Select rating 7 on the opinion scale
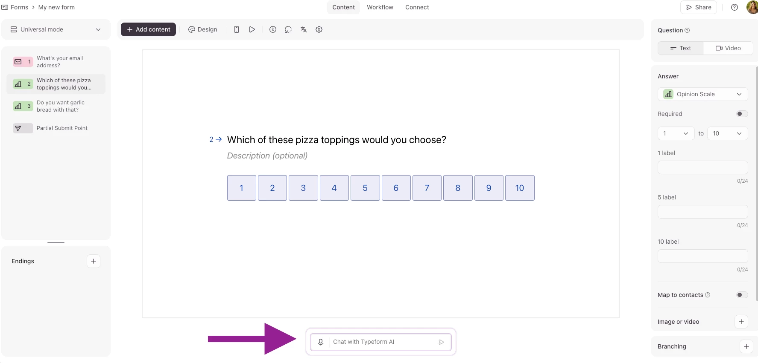Image resolution: width=758 pixels, height=363 pixels. tap(427, 188)
